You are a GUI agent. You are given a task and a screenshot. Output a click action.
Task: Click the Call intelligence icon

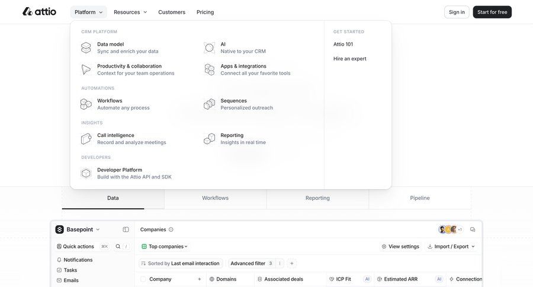[x=86, y=139]
